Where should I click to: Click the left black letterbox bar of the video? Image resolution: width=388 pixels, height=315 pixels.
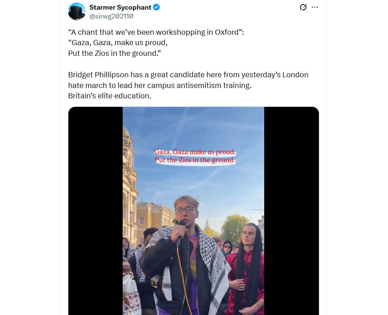click(x=95, y=211)
